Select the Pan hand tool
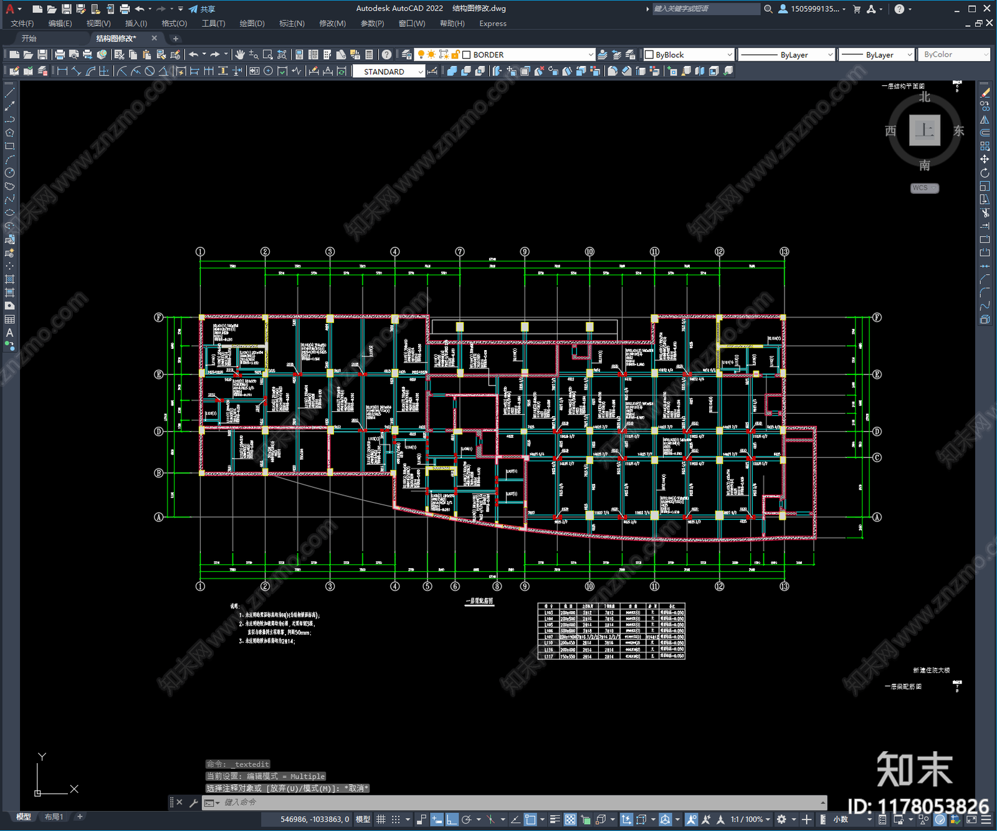The height and width of the screenshot is (831, 997). click(239, 55)
